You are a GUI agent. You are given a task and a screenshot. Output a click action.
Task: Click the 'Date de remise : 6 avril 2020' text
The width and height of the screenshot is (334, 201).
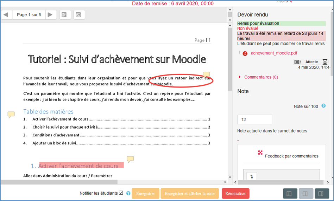point(173,4)
